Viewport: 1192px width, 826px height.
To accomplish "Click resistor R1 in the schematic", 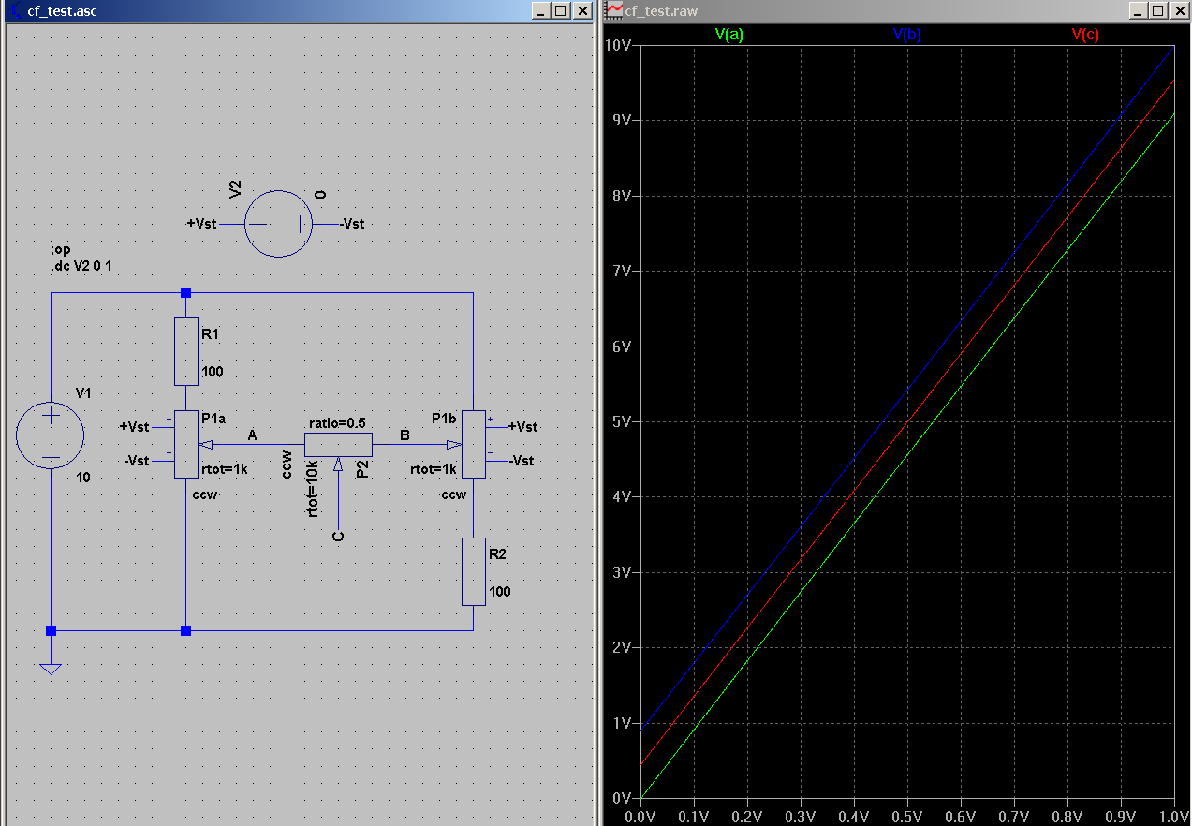I will 186,351.
